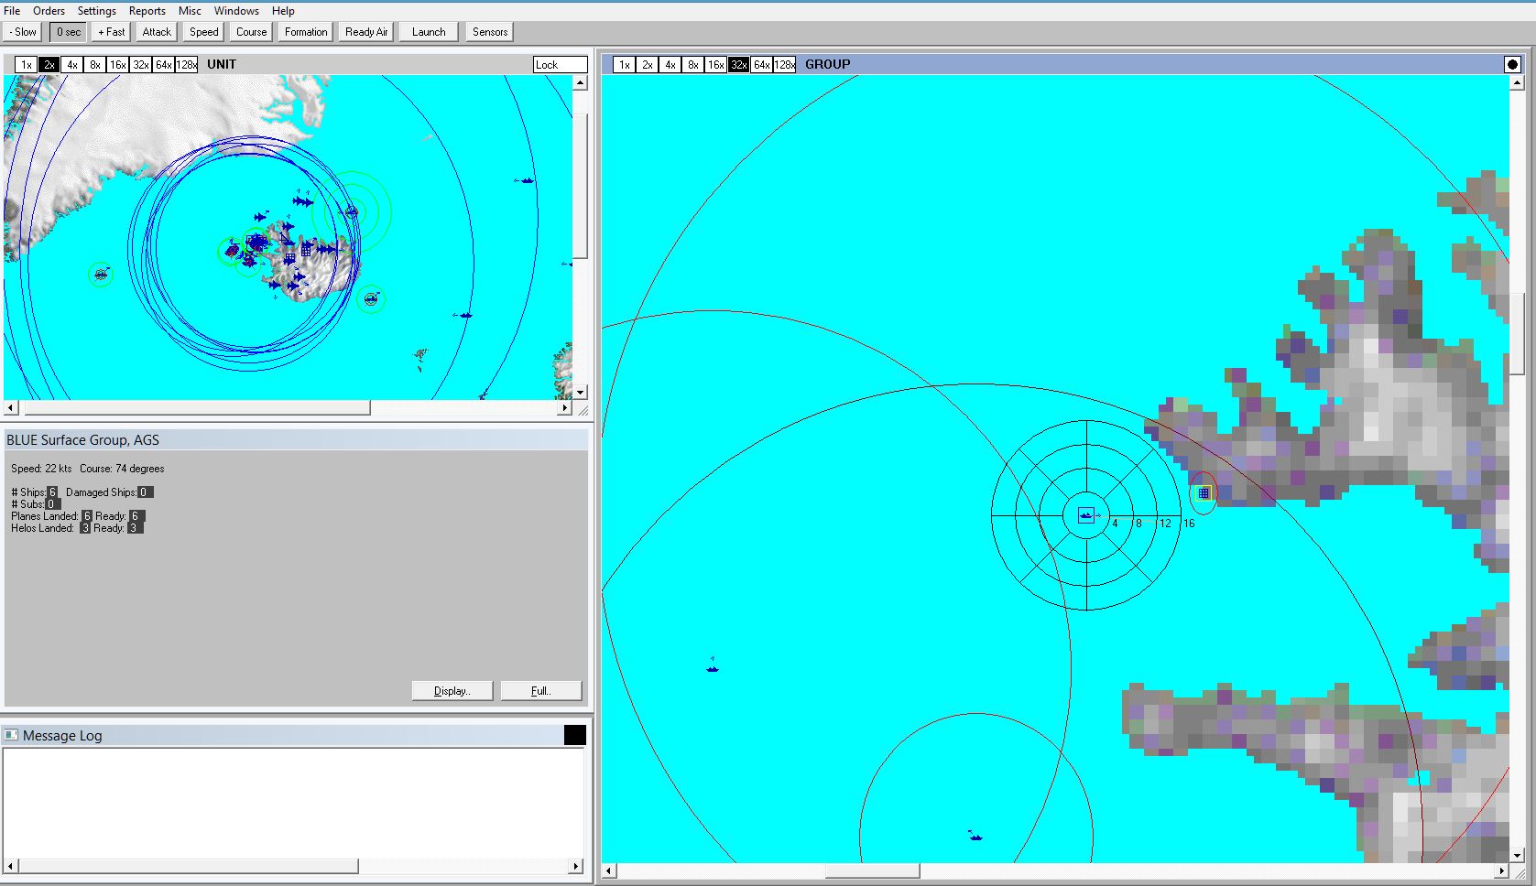Click the Group map scroll-down arrow
Image resolution: width=1536 pixels, height=886 pixels.
tap(1518, 856)
